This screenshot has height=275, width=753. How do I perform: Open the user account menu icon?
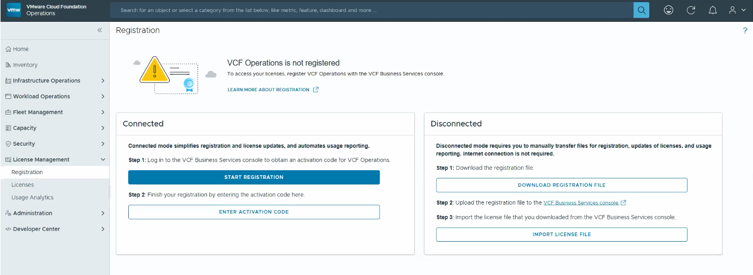[737, 10]
